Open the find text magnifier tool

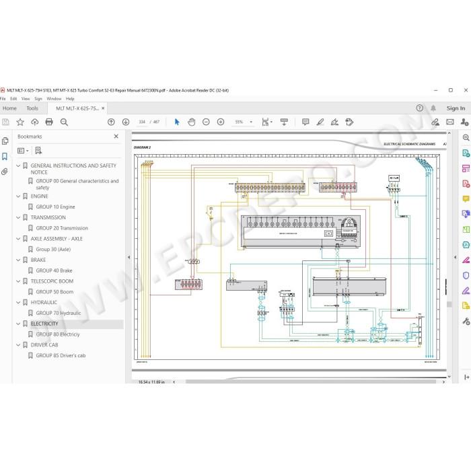pos(64,122)
